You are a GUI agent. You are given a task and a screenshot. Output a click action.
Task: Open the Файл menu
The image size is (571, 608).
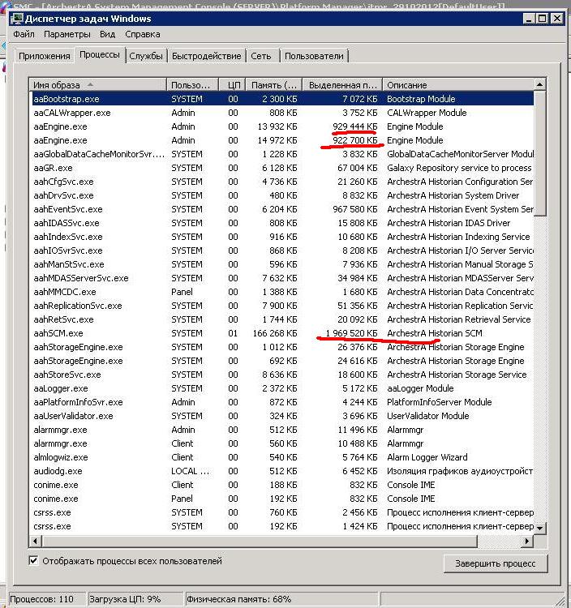click(x=24, y=35)
